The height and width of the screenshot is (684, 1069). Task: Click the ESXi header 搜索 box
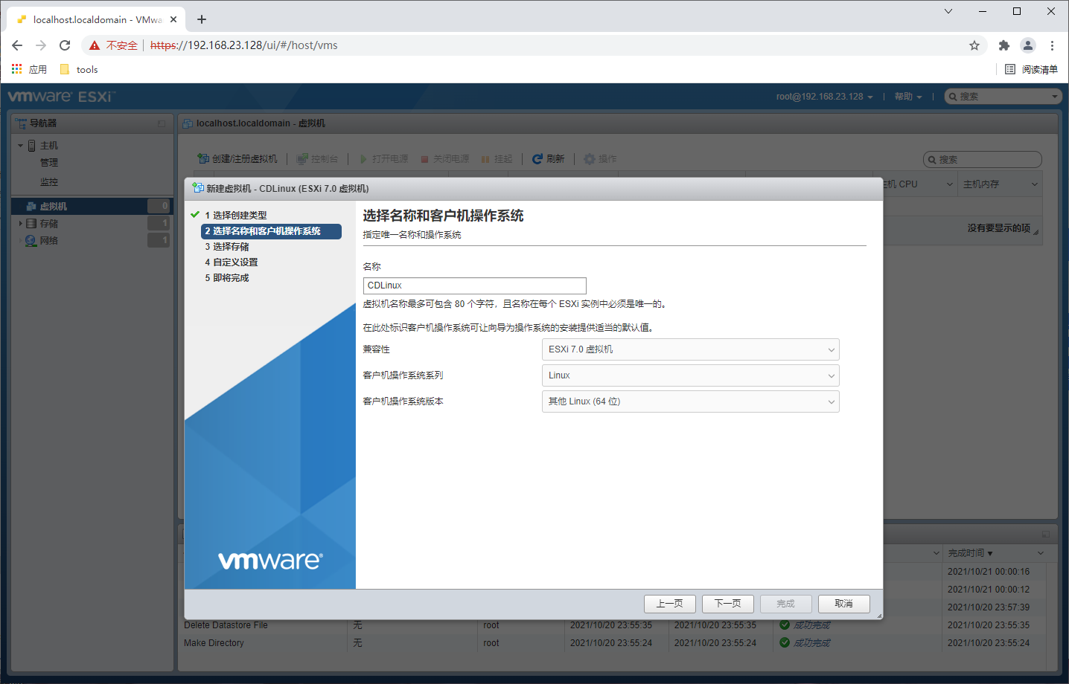coord(1002,97)
